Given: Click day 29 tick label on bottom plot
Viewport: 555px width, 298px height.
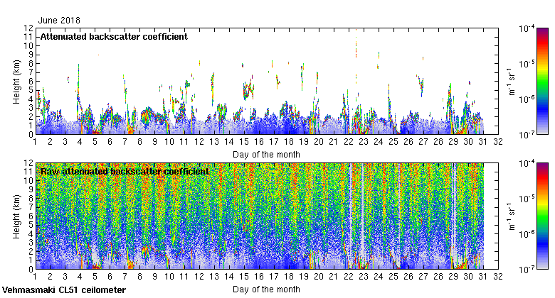Looking at the screenshot, I should pos(453,277).
